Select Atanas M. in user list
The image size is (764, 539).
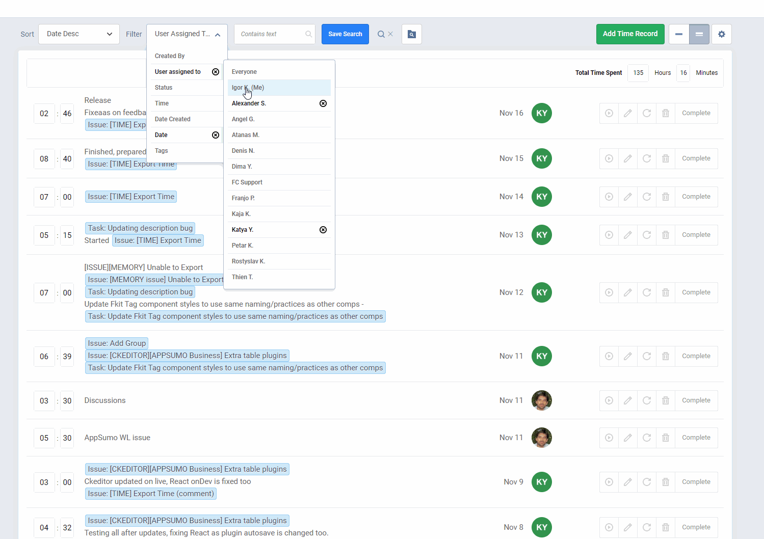point(279,135)
